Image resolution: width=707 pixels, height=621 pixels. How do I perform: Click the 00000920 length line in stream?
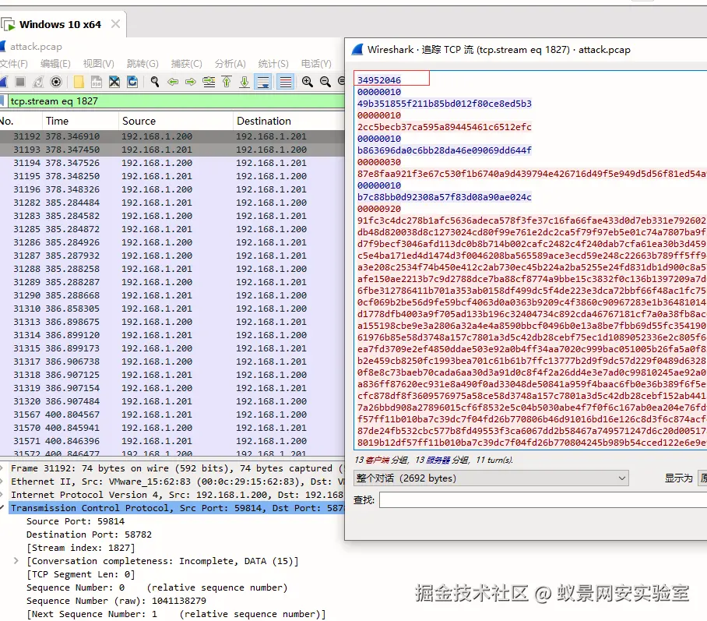[x=379, y=209]
